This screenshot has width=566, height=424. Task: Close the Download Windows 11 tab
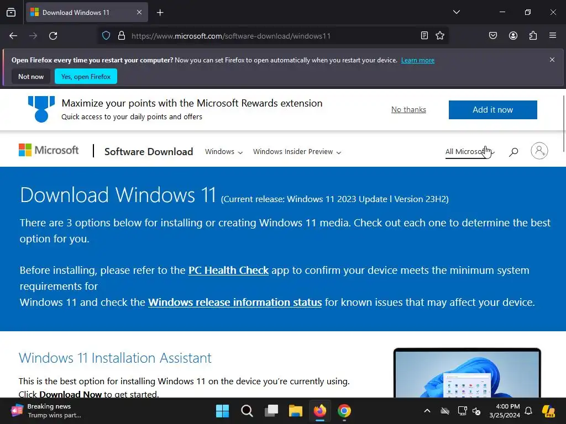pos(139,12)
